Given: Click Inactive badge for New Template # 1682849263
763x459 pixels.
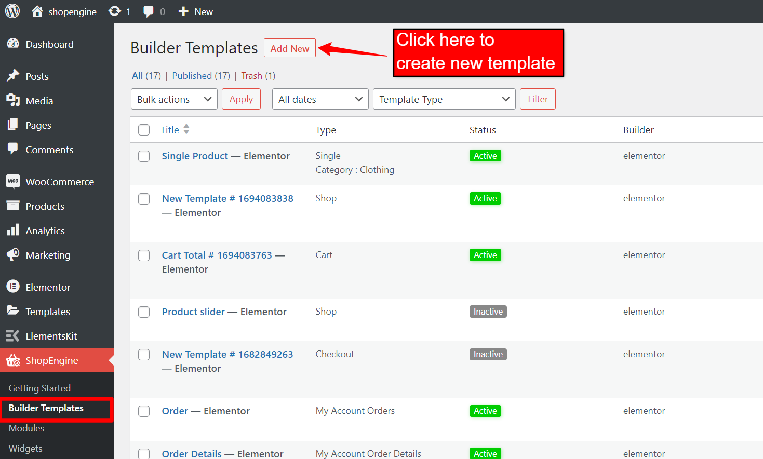Looking at the screenshot, I should [488, 354].
